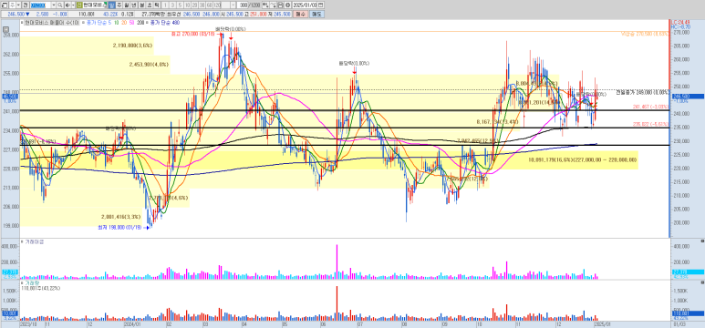The height and width of the screenshot is (328, 705).
Task: Select the 10 interval button
Action: [x=188, y=5]
